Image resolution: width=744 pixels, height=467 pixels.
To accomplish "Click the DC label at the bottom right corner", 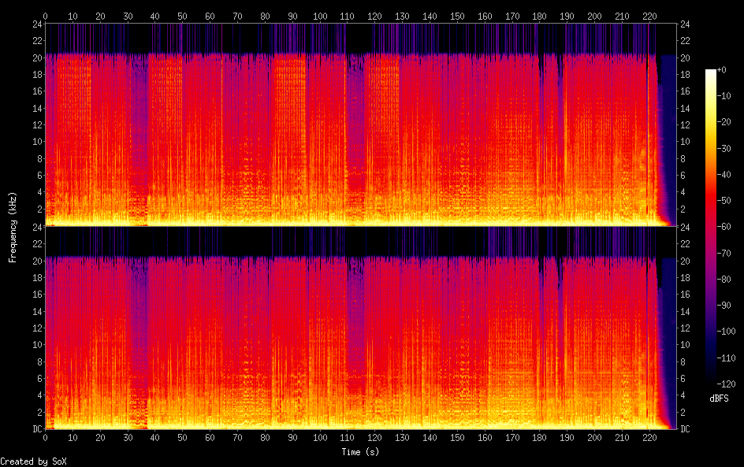I will point(685,429).
